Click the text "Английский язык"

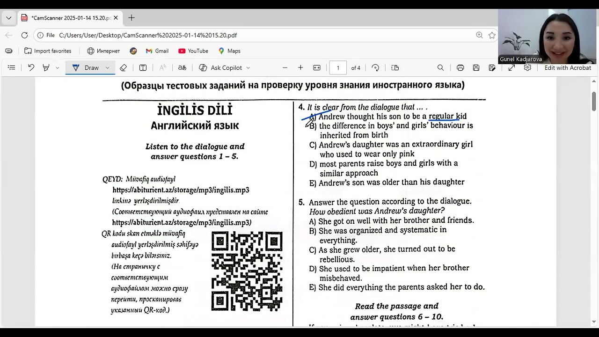click(195, 125)
